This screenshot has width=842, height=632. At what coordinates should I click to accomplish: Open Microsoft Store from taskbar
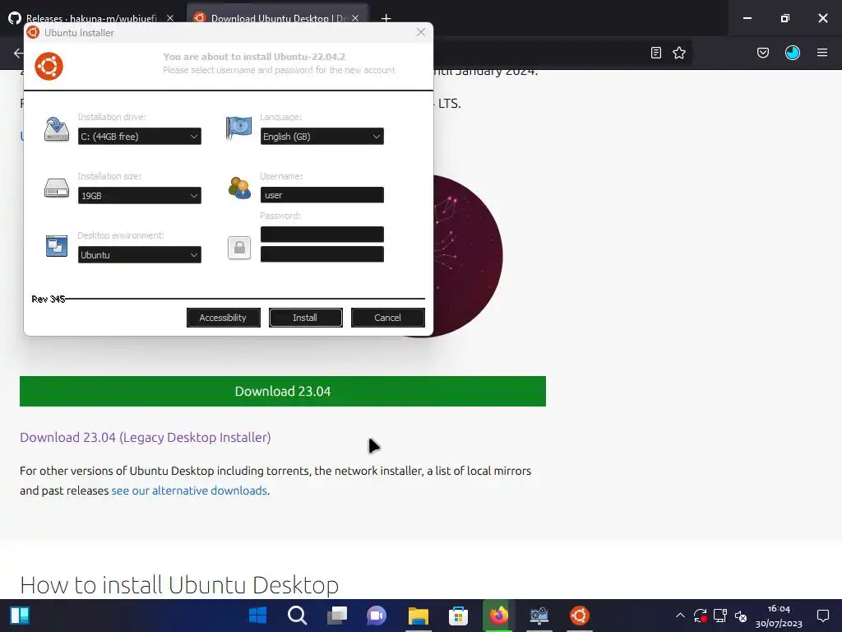click(459, 616)
